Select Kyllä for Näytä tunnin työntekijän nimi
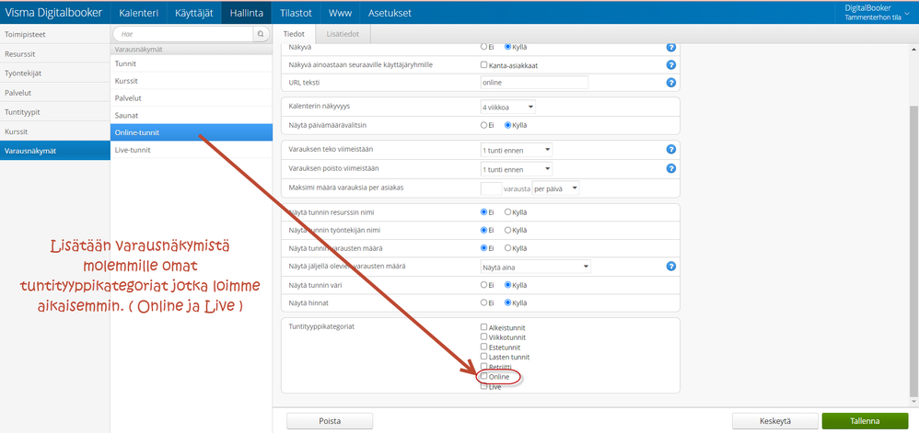 [x=507, y=230]
